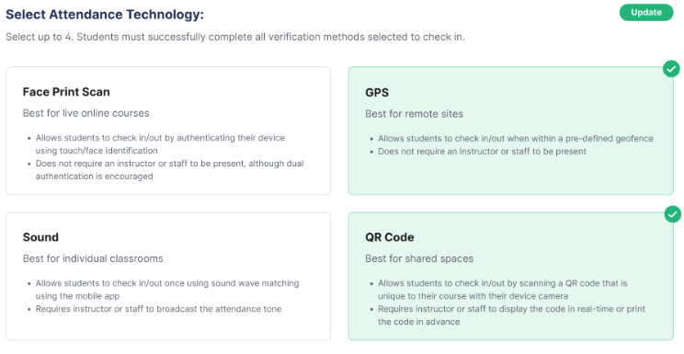
Task: Click 'Best for remote sites' subtitle
Action: [414, 114]
